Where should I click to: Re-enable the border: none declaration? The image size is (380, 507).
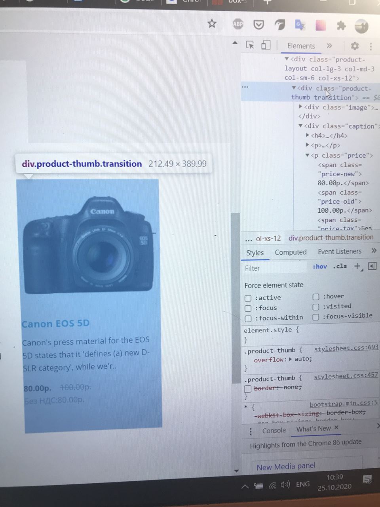(247, 389)
